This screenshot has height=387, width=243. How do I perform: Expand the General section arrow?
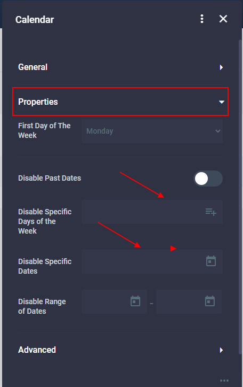[221, 67]
